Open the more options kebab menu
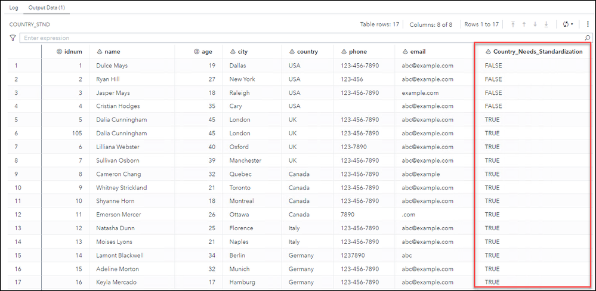 pyautogui.click(x=588, y=24)
